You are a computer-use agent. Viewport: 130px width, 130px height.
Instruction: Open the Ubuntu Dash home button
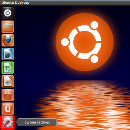[8, 13]
